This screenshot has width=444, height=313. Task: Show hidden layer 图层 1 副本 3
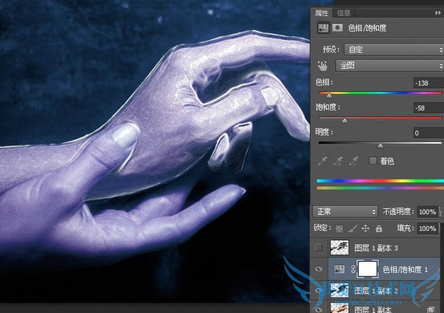(x=320, y=249)
